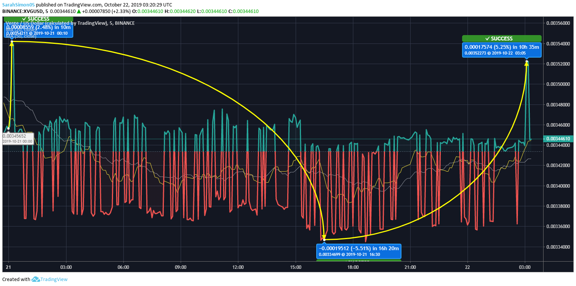Select the low value L:0.00344610
Image resolution: width=576 pixels, height=286 pixels.
click(x=212, y=11)
